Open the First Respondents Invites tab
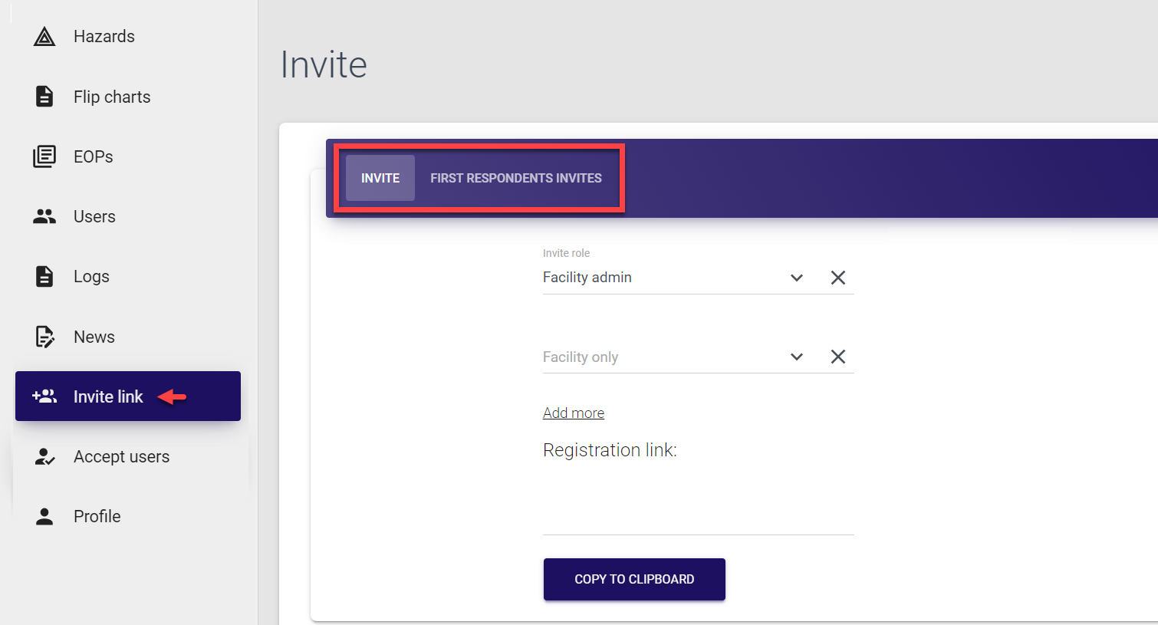This screenshot has width=1158, height=625. pyautogui.click(x=515, y=178)
